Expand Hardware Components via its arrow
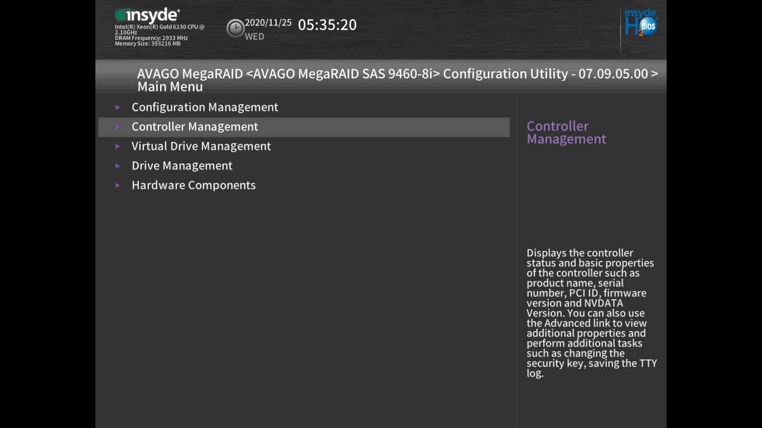This screenshot has width=762, height=428. click(118, 185)
